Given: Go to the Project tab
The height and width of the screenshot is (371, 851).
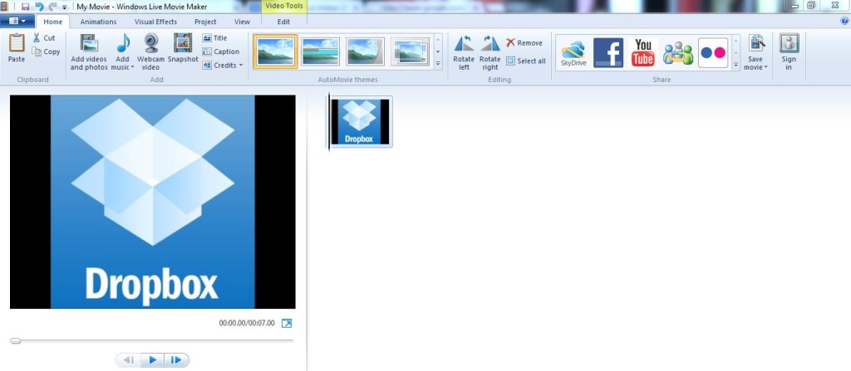Looking at the screenshot, I should coord(205,22).
